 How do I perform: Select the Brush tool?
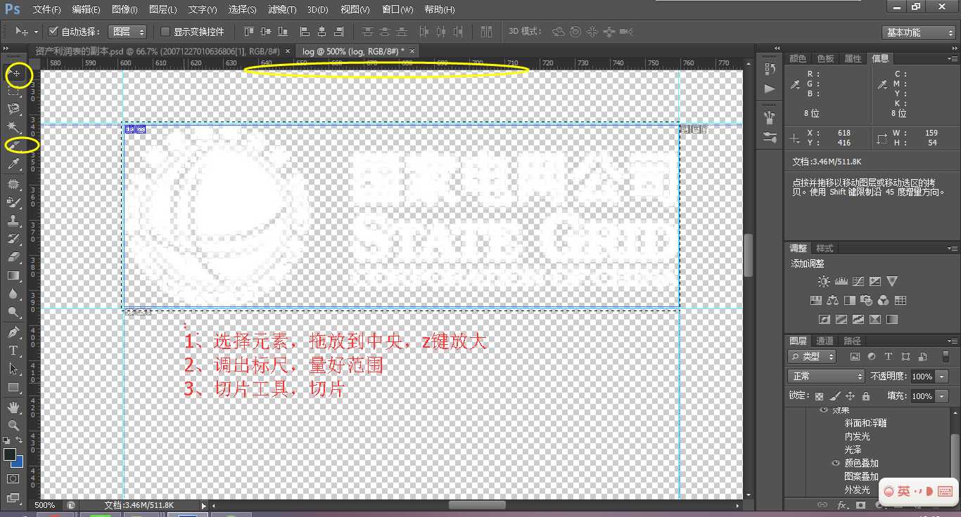tap(14, 202)
